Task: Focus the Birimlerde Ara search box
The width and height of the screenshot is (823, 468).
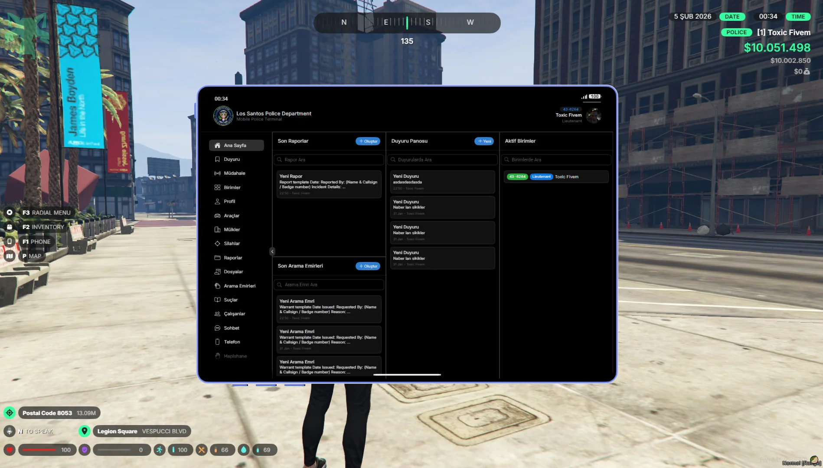Action: [556, 160]
